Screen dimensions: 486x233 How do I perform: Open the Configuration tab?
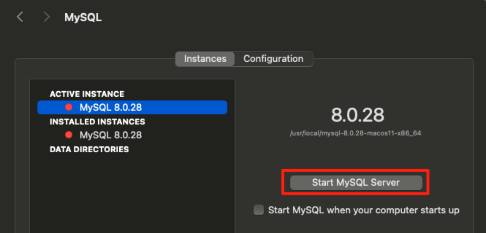(273, 59)
